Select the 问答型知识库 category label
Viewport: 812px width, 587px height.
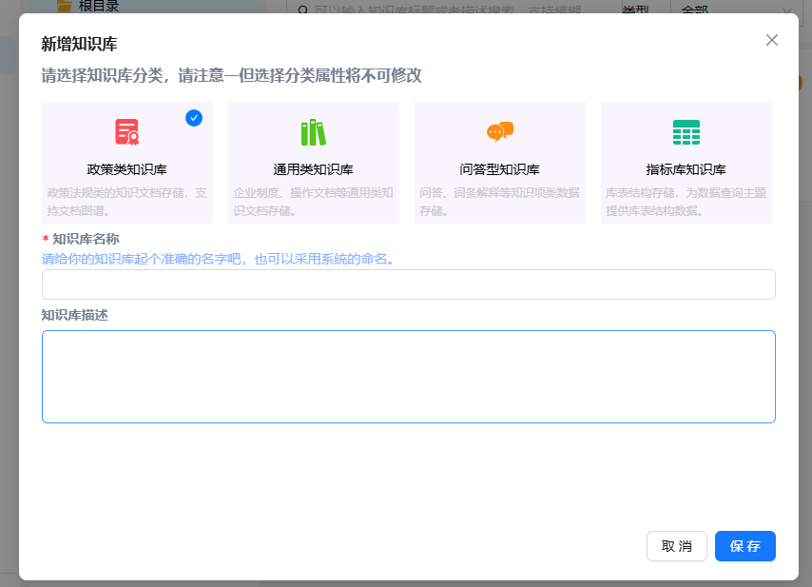pos(499,169)
